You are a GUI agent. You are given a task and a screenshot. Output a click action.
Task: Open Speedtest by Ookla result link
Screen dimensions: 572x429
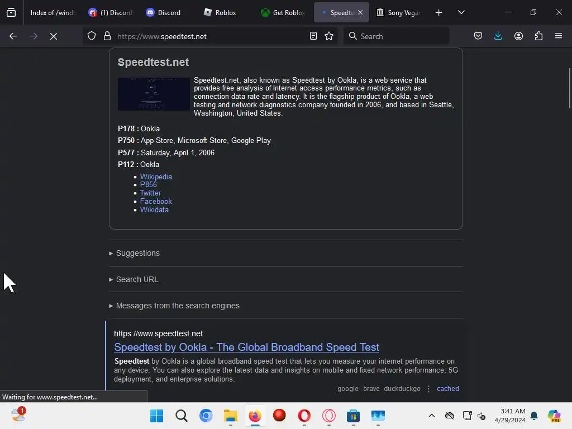(x=246, y=347)
